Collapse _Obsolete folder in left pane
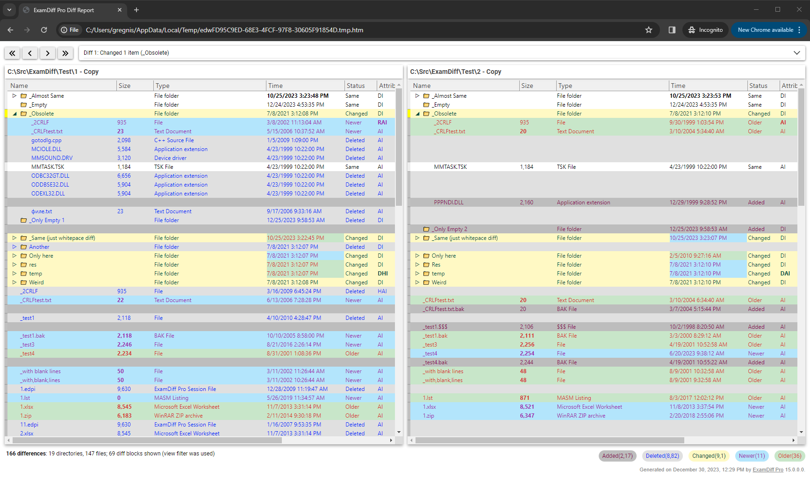 [14, 114]
